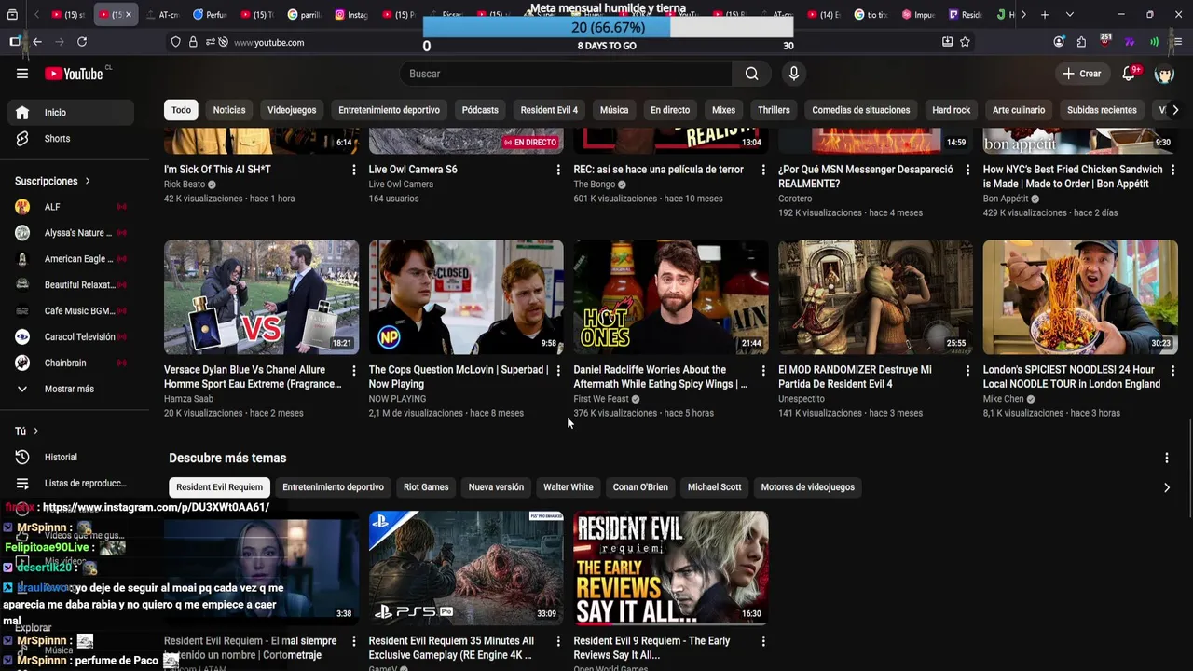Click the browser address bar URL

[x=268, y=43]
